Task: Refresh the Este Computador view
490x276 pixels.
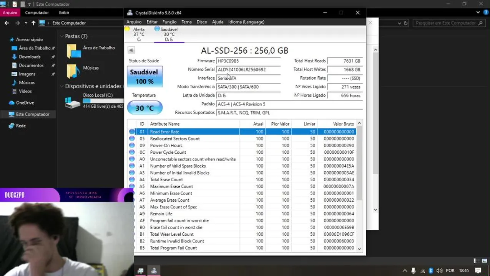Action: coord(405,23)
